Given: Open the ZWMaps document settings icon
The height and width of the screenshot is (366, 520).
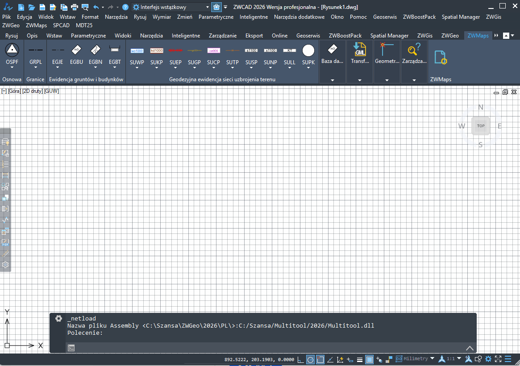Looking at the screenshot, I should pos(441,56).
